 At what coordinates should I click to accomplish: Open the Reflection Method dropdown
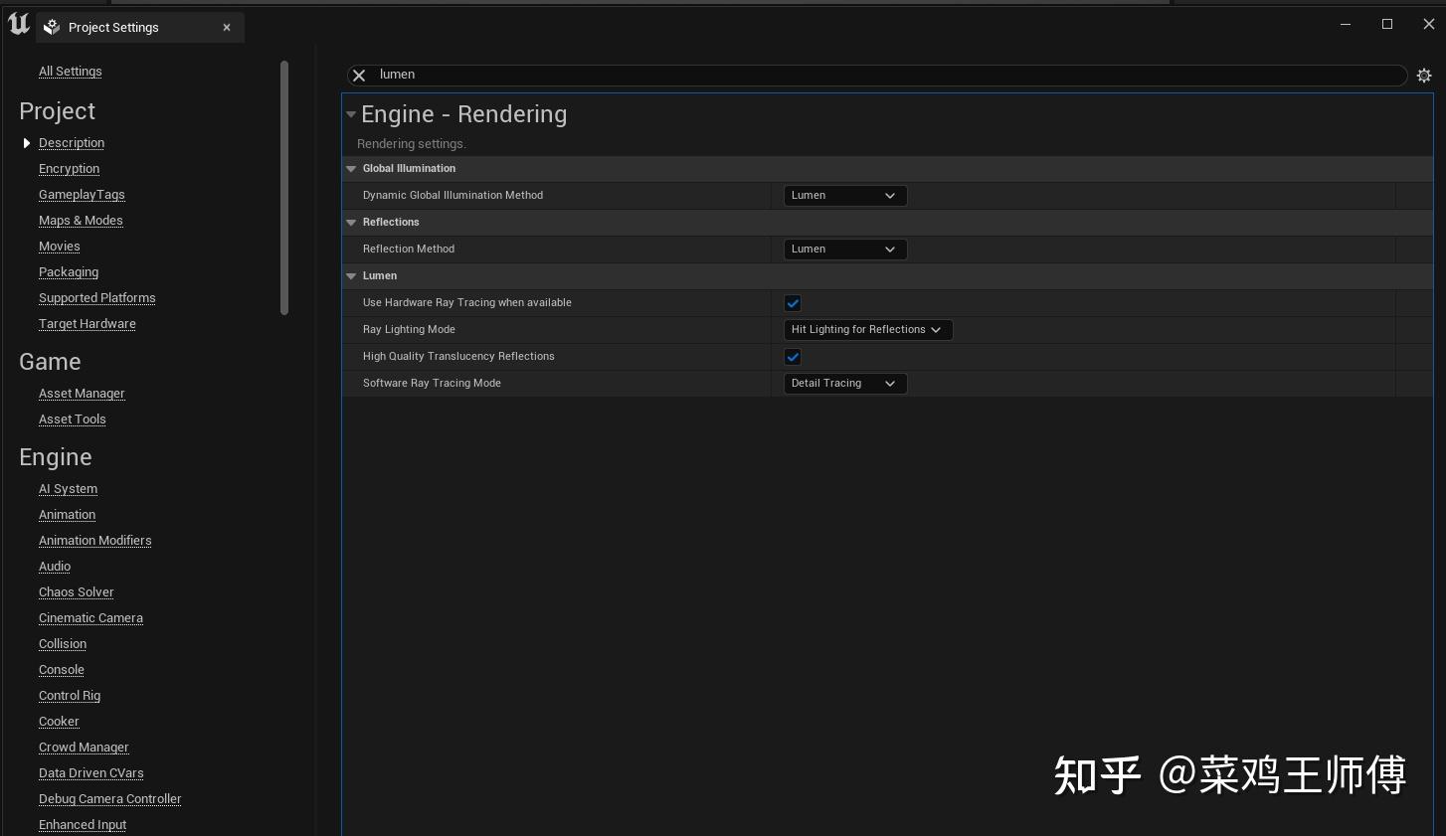tap(843, 249)
